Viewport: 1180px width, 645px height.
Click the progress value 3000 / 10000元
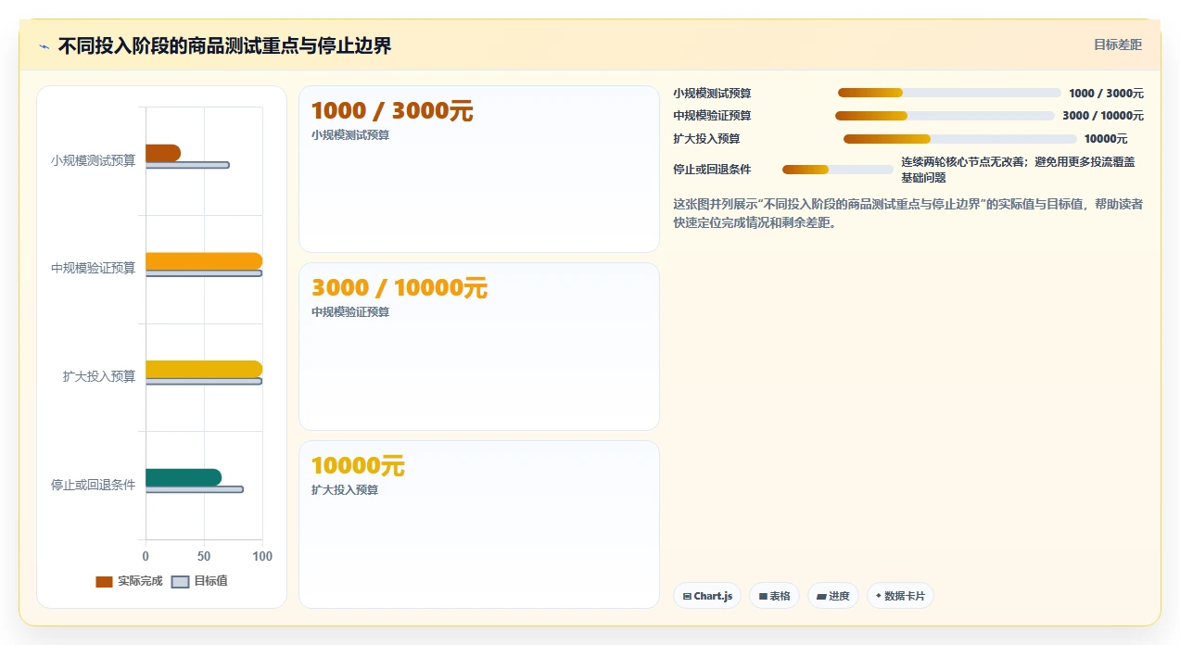tap(1103, 116)
